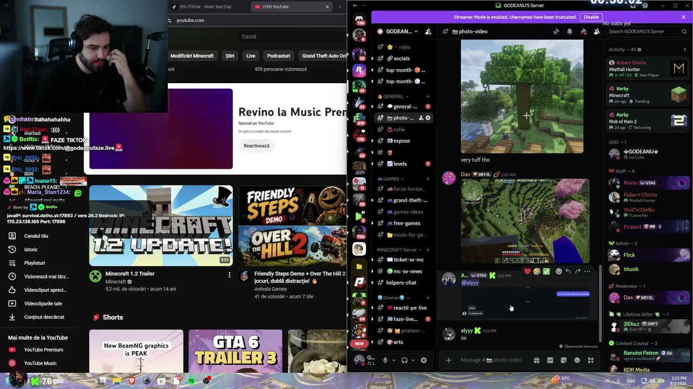693x389 pixels.
Task: Open emoji picker in Discord message bar
Action: (577, 360)
